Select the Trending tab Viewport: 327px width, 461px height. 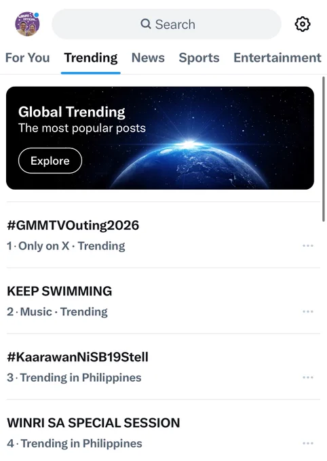point(91,58)
